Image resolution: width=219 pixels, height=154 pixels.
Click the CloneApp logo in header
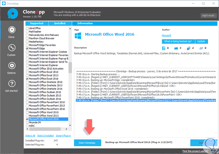pos(13,13)
